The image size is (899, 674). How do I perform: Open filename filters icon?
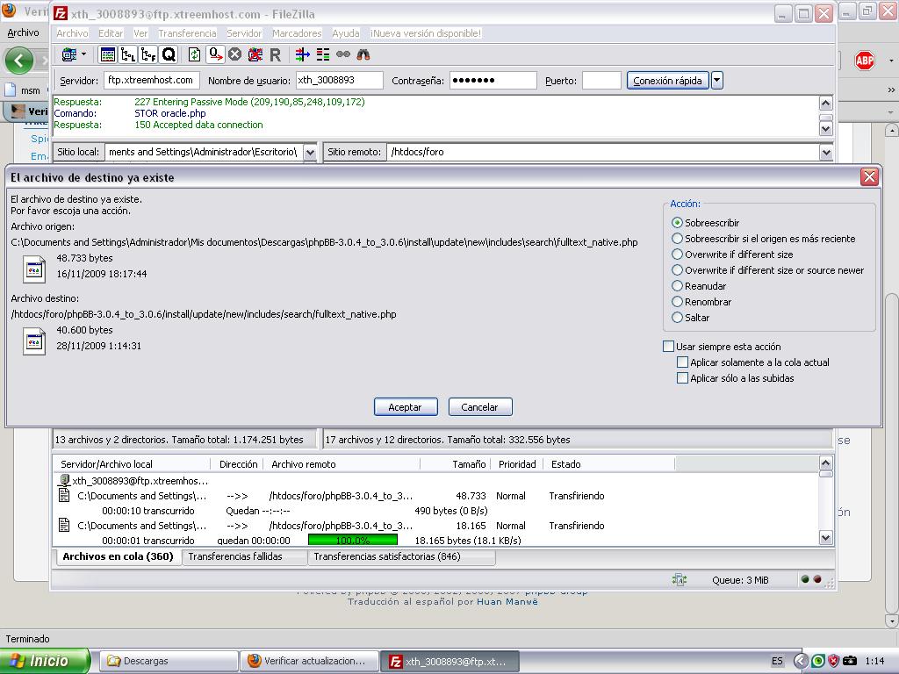tap(302, 54)
